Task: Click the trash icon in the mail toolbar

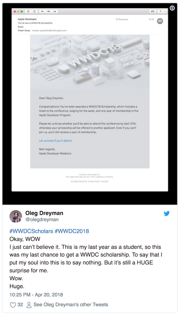Action: pyautogui.click(x=28, y=11)
